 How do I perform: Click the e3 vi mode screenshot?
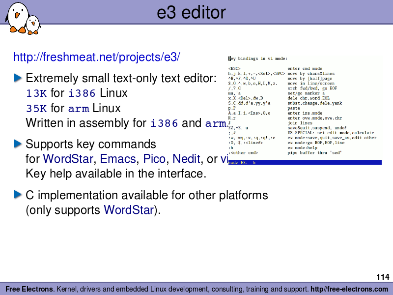[x=305, y=110]
